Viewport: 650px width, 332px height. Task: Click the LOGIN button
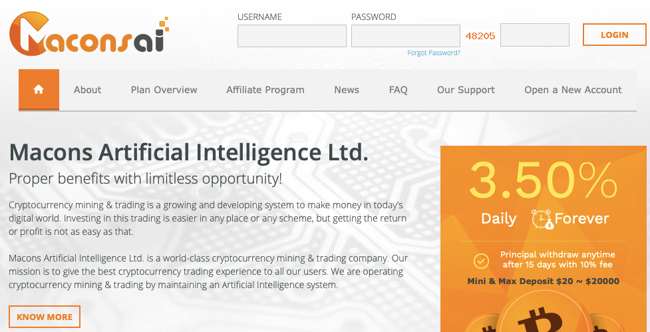pos(614,35)
